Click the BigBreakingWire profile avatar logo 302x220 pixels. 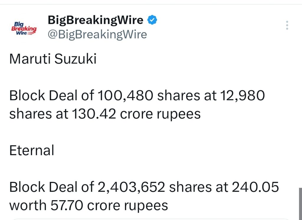23,28
